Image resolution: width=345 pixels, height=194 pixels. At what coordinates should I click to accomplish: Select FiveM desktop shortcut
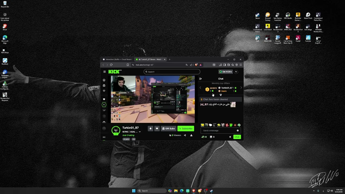(x=298, y=39)
